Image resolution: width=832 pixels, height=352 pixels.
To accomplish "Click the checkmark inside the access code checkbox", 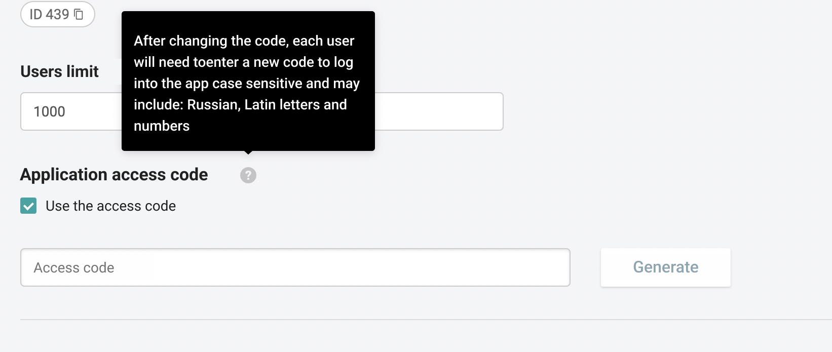I will [x=28, y=206].
